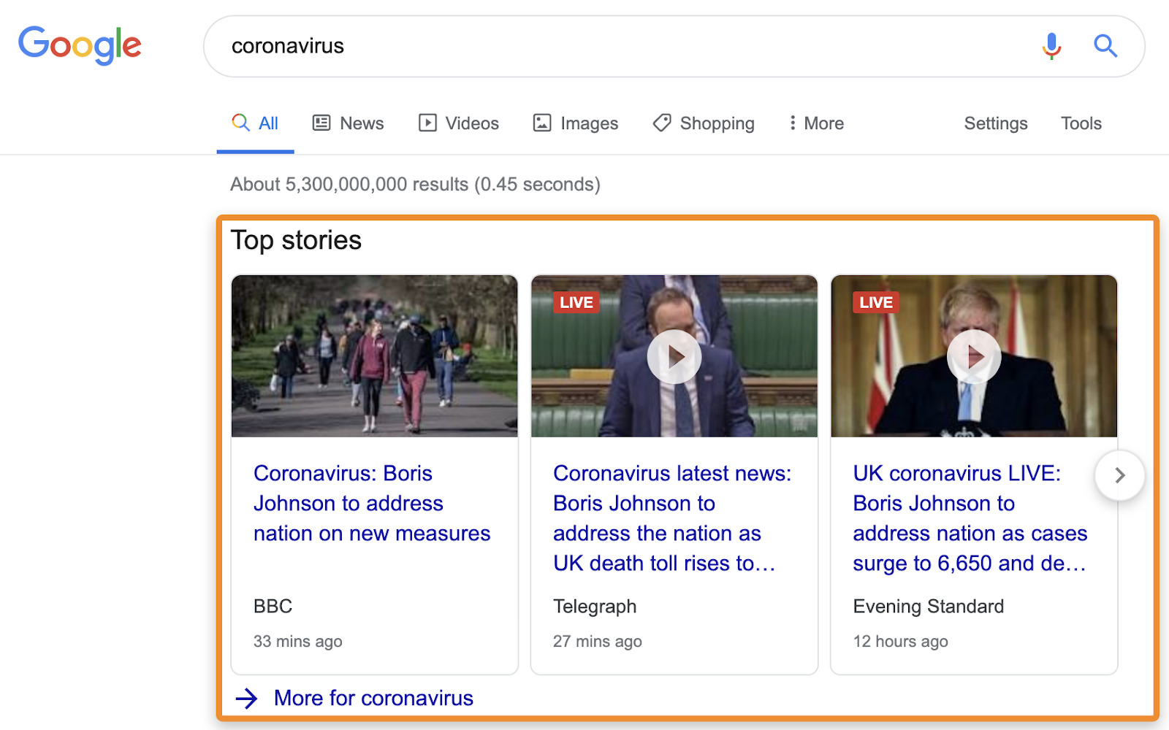Screen dimensions: 1169x730
Task: Open Google Search Settings
Action: [995, 123]
